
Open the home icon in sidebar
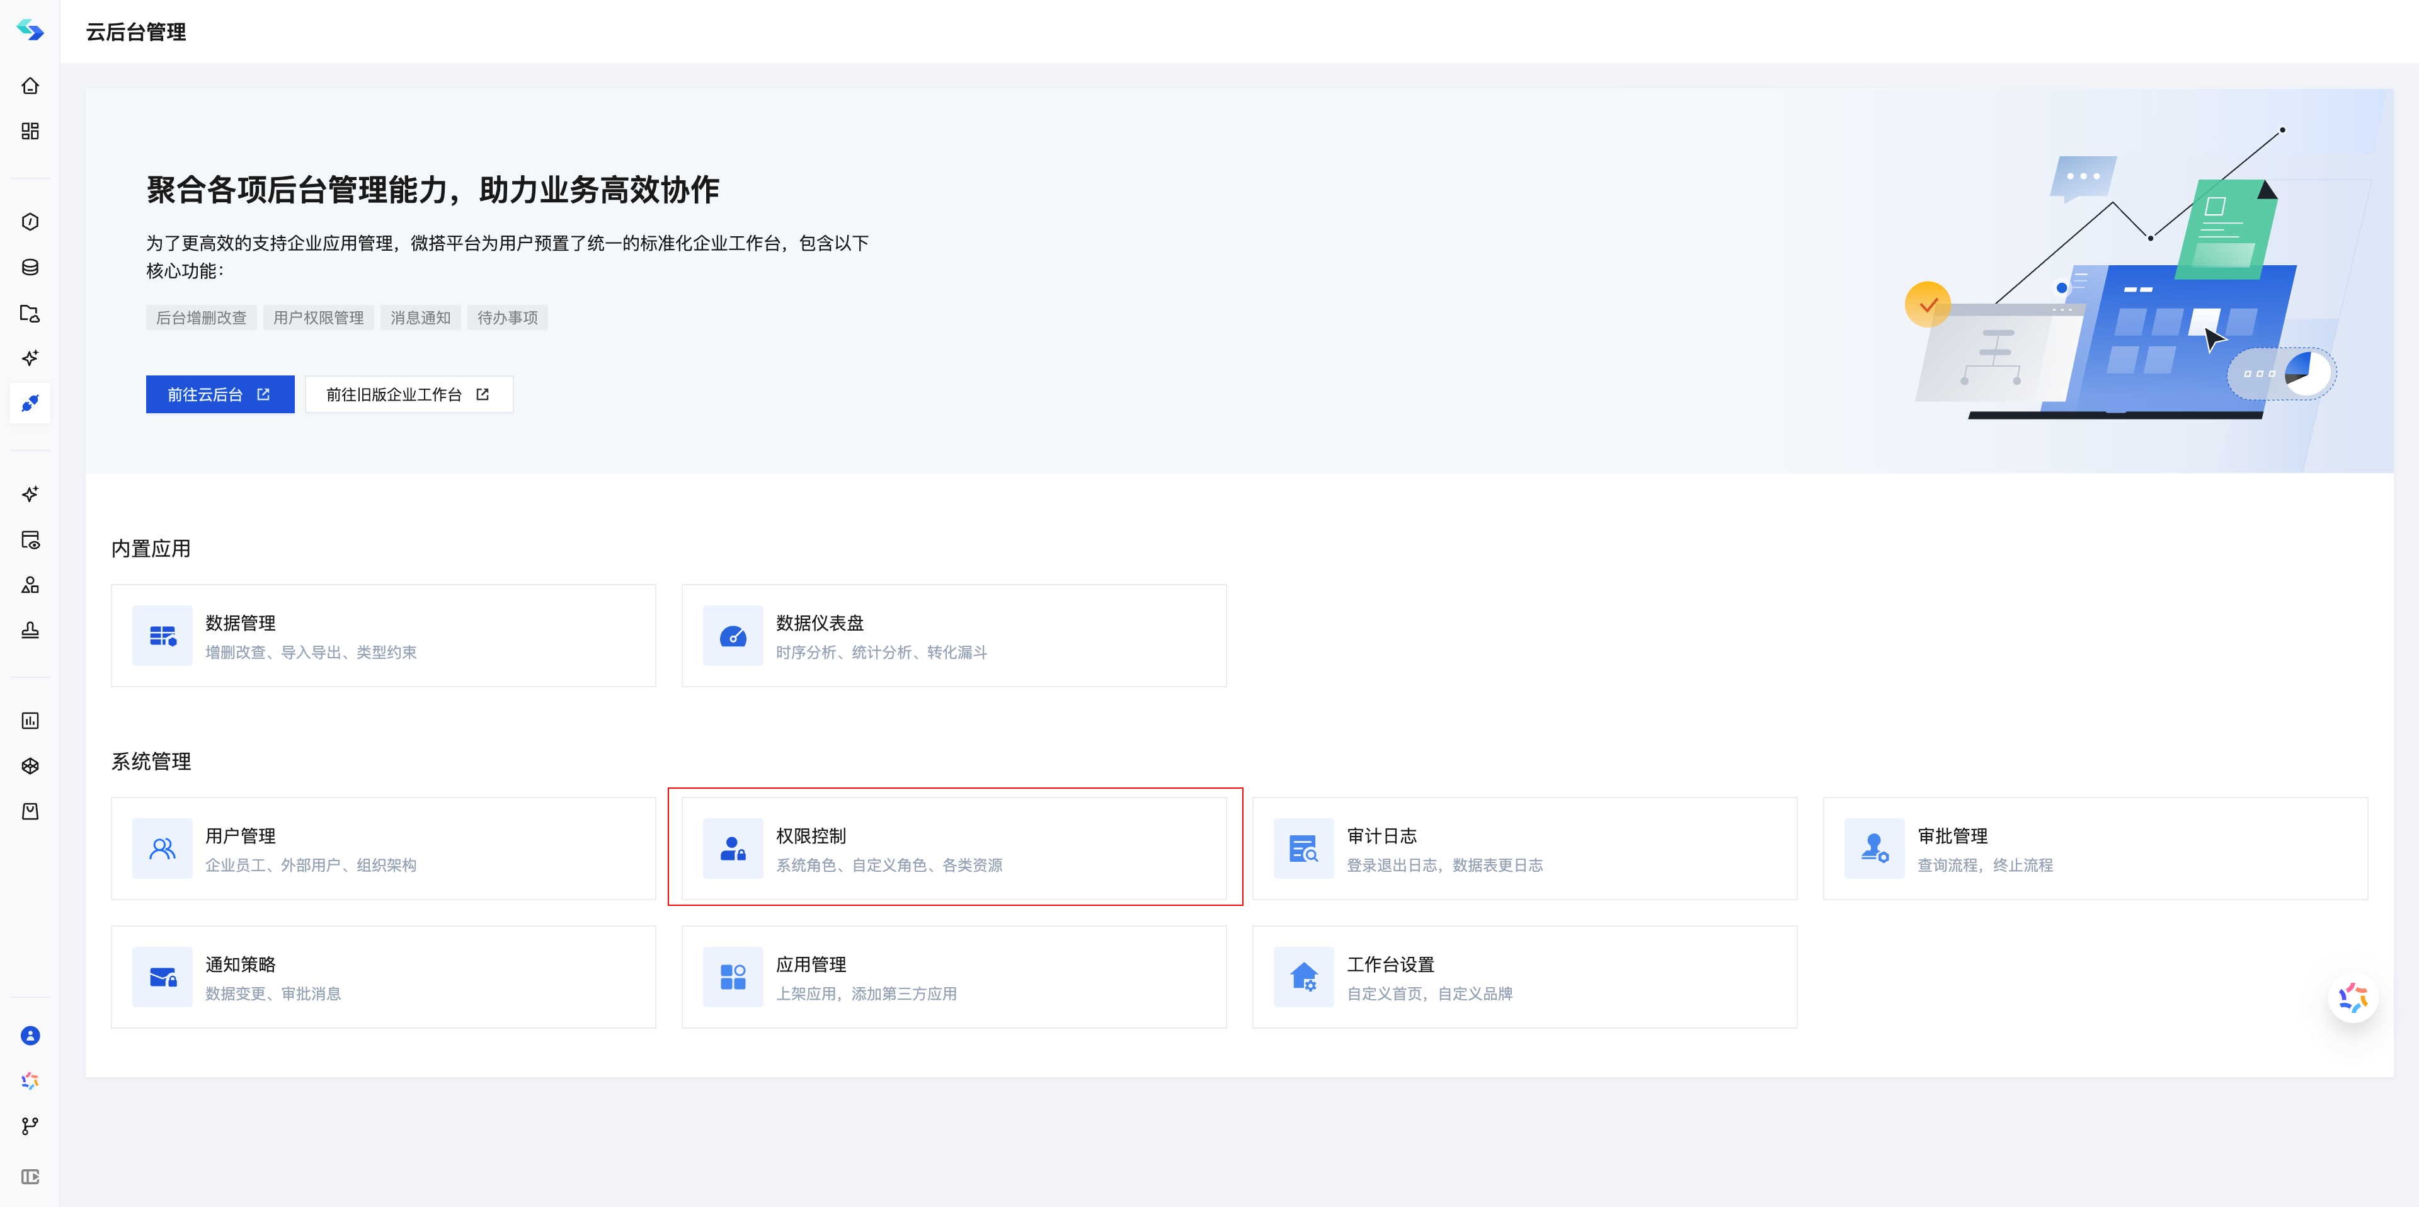(30, 86)
